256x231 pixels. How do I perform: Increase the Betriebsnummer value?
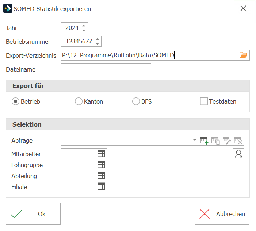[97, 39]
